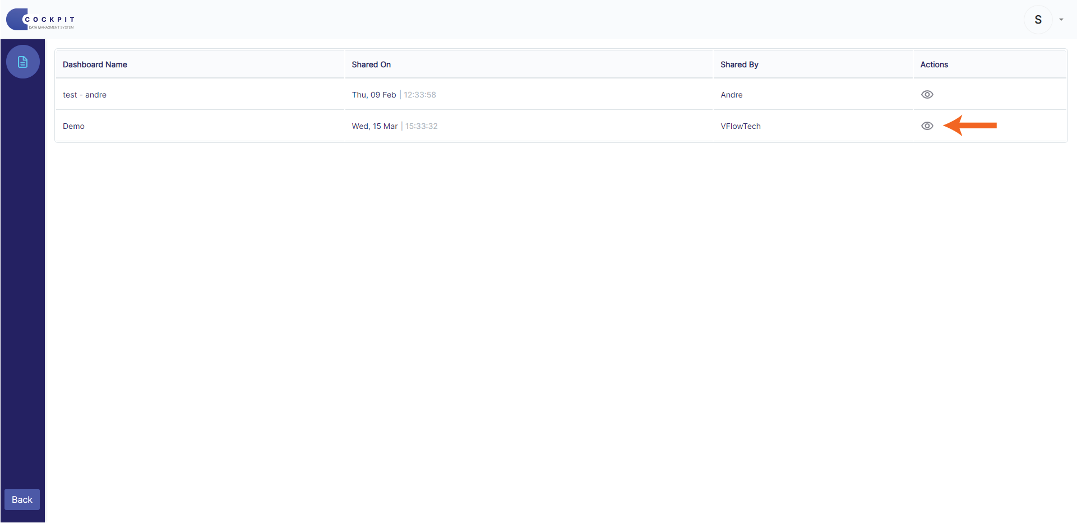
Task: Click the eye icon for the Demo dashboard
Action: [x=927, y=126]
